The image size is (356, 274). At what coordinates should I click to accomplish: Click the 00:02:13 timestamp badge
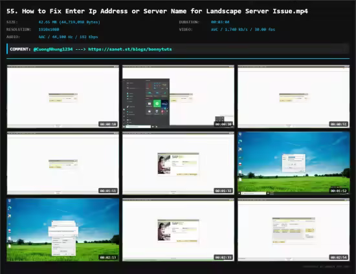point(108,257)
